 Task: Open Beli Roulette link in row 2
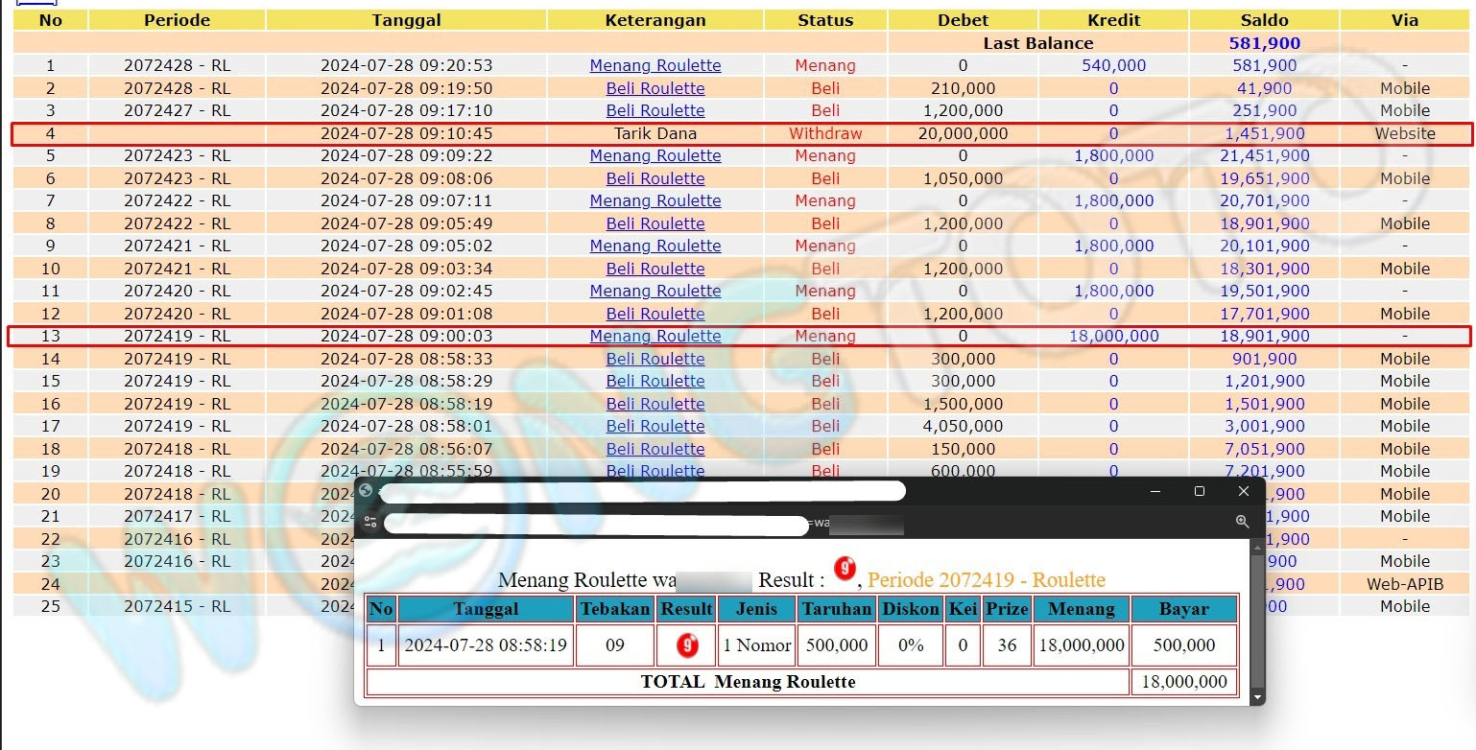[x=655, y=88]
